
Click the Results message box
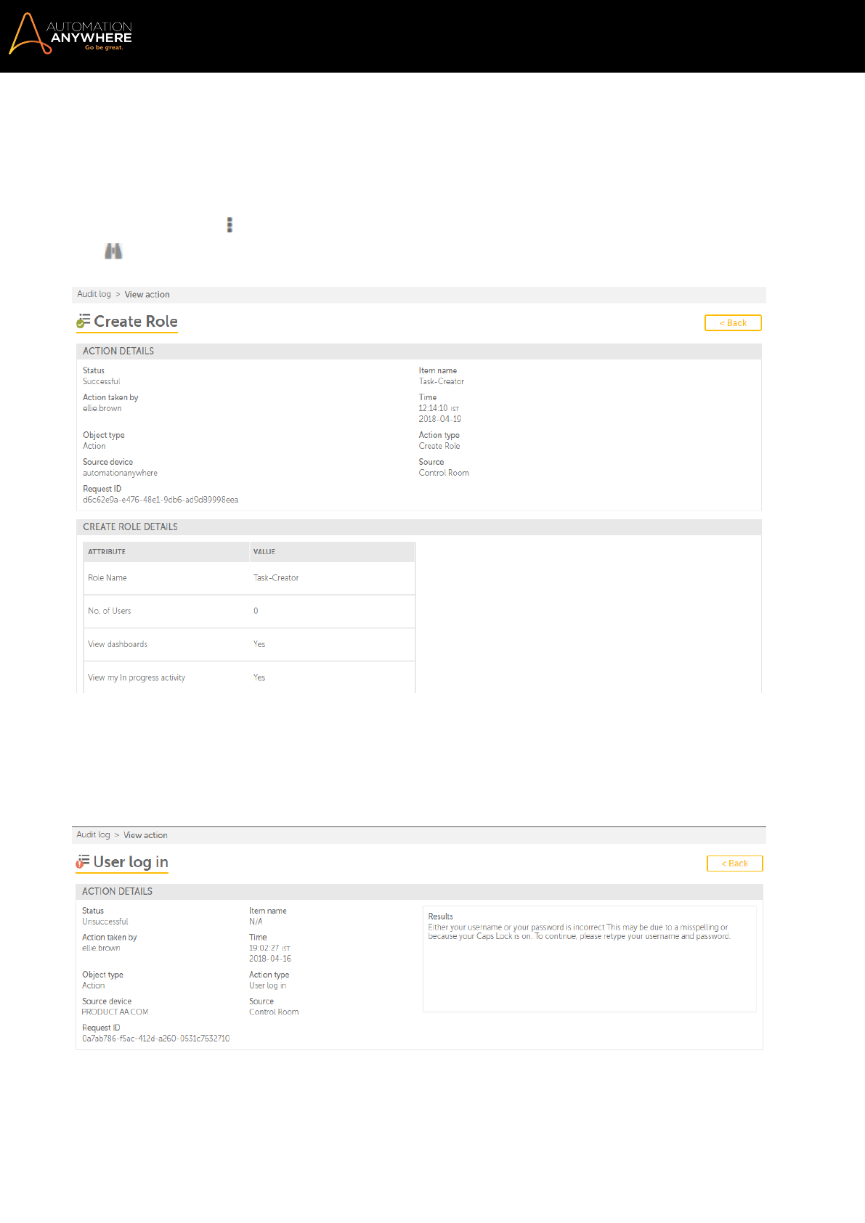[x=589, y=959]
